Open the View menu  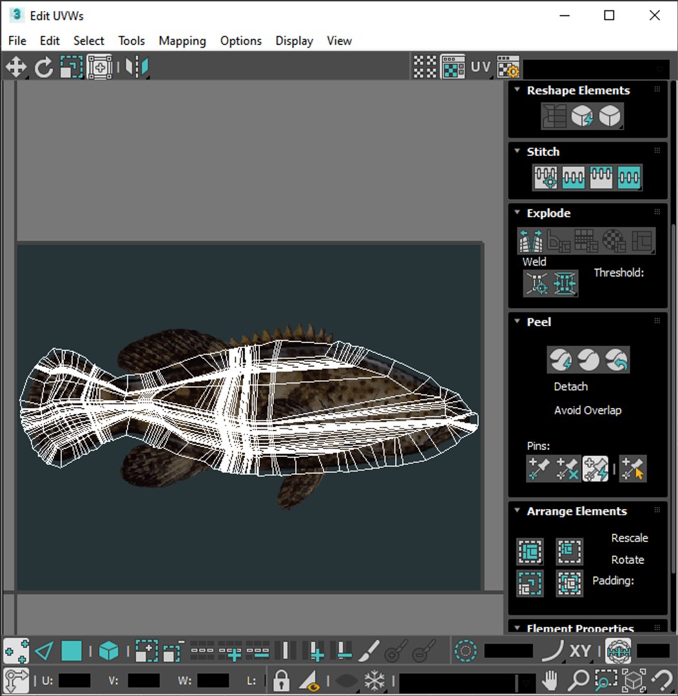tap(339, 41)
